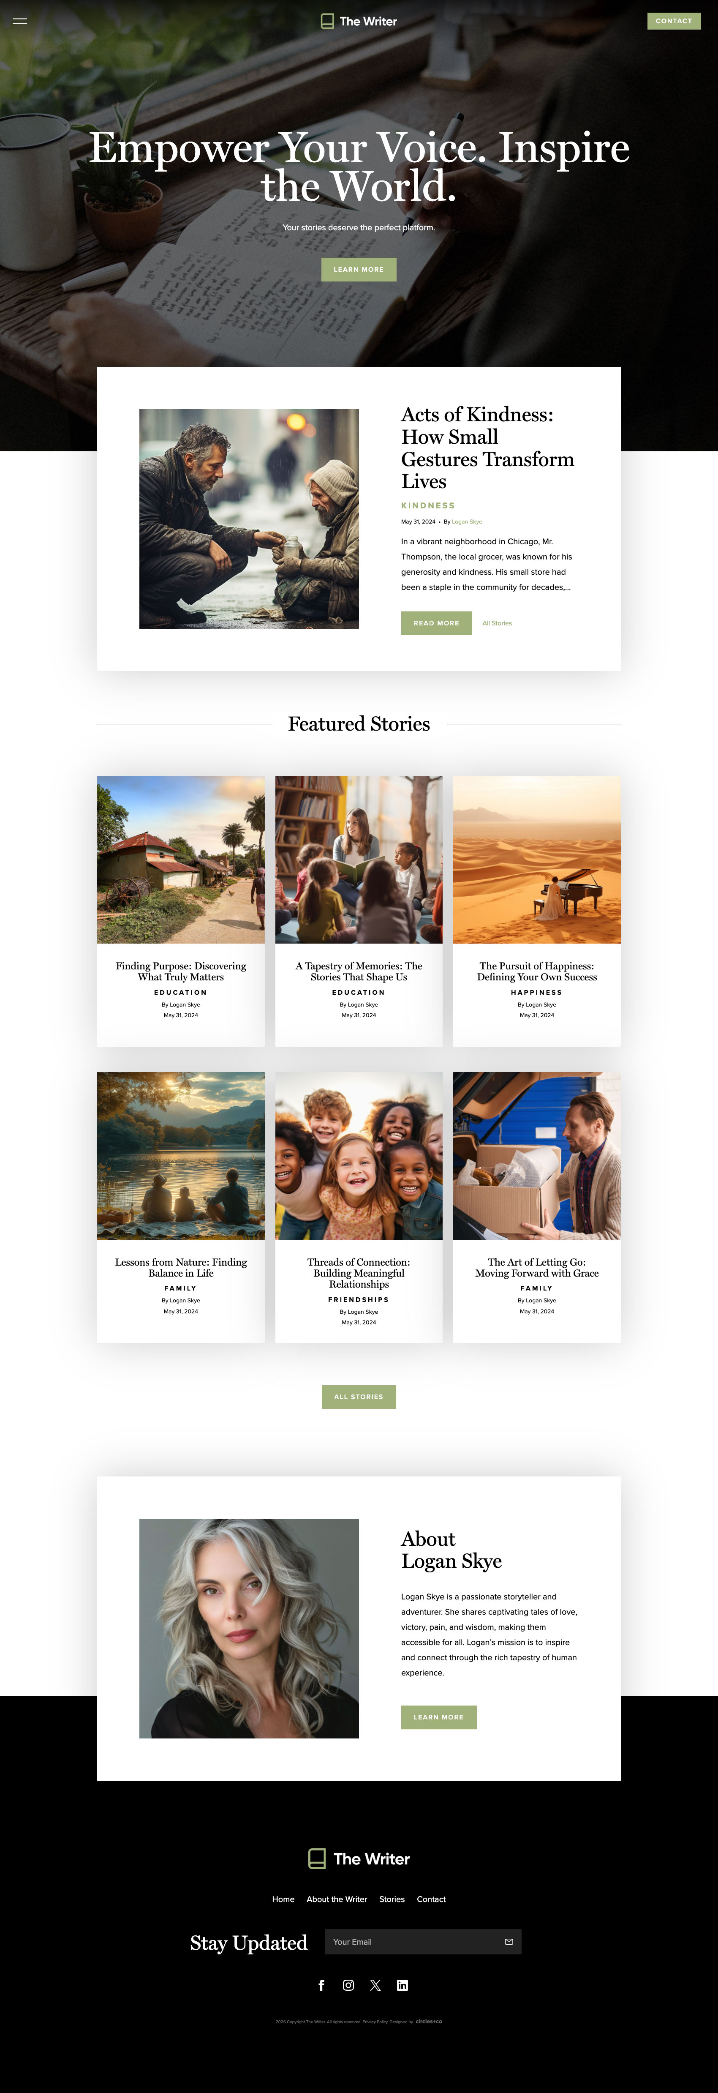
Task: Open the desert piano story thumbnail
Action: [x=537, y=860]
